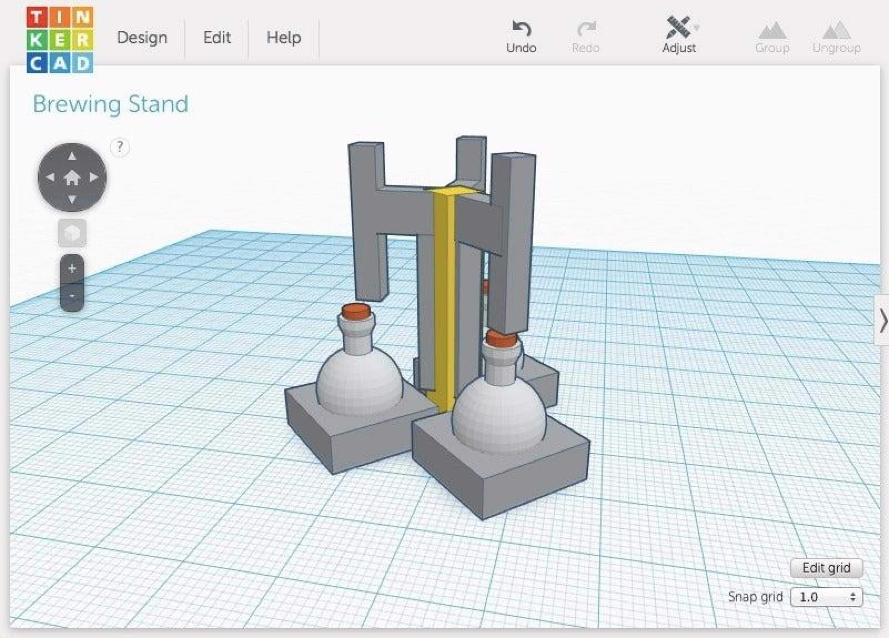Zoom out with the minus button

click(72, 296)
